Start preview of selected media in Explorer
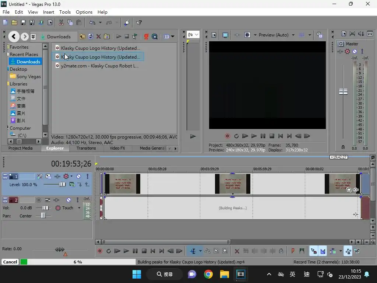 pos(119,36)
